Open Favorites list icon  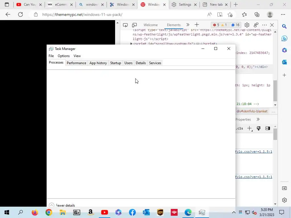point(244,14)
